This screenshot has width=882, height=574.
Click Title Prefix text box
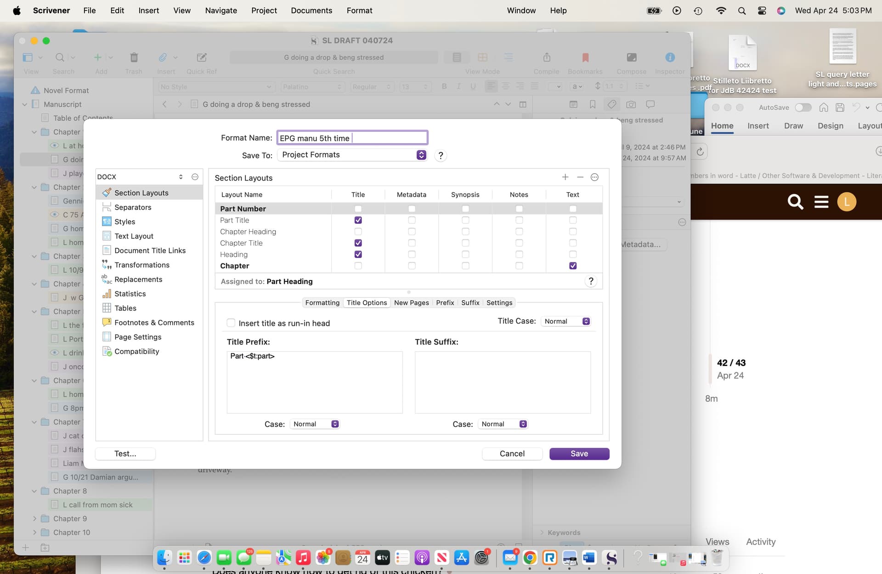tap(314, 382)
